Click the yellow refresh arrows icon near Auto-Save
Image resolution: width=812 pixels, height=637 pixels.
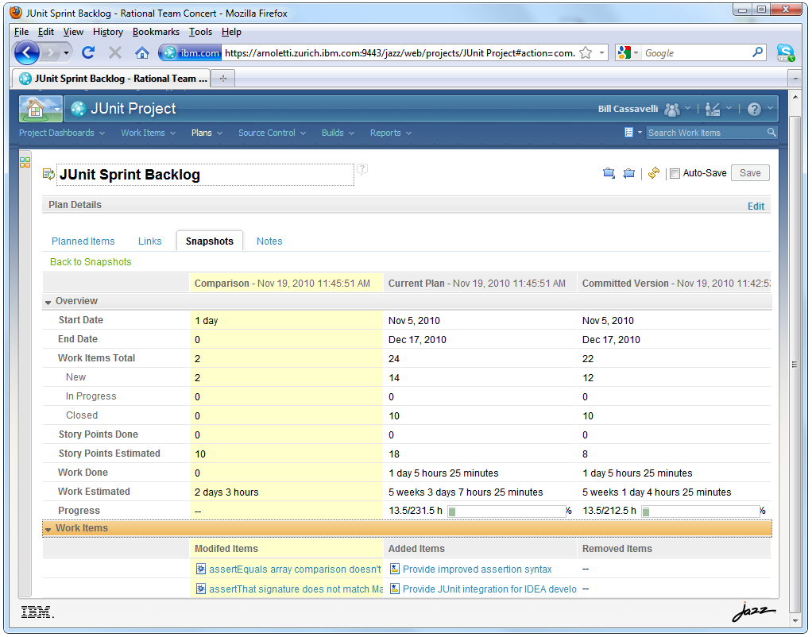[654, 173]
